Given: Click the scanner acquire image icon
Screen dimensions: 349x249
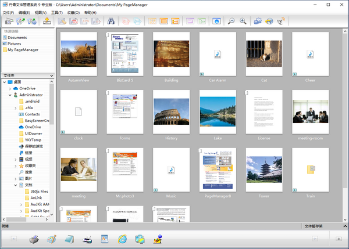Looking at the screenshot, I should [x=9, y=21].
